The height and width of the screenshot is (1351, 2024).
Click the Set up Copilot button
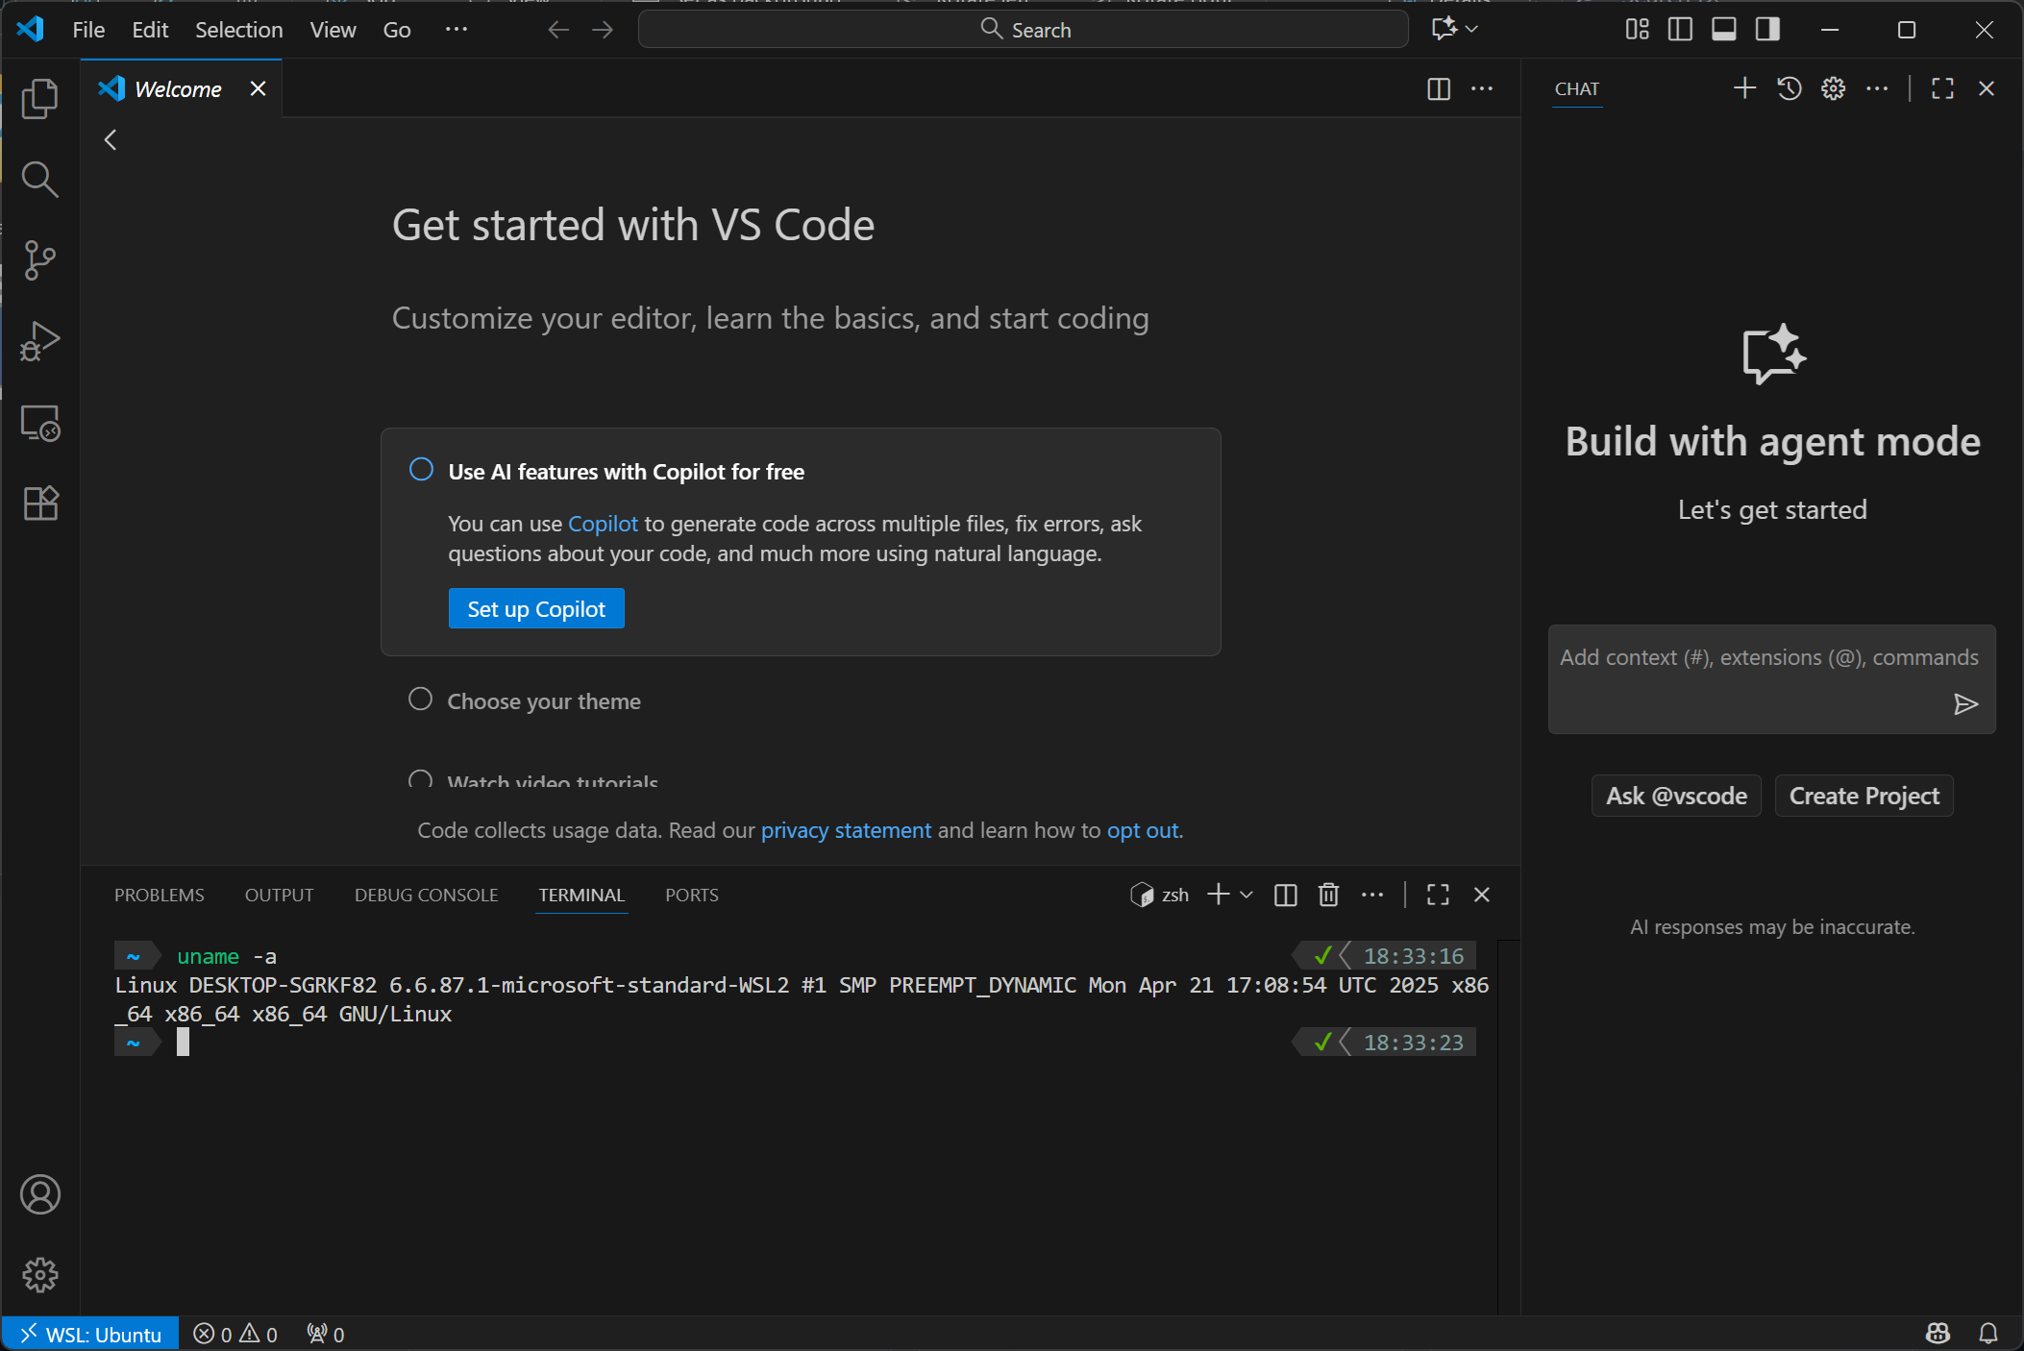(536, 609)
